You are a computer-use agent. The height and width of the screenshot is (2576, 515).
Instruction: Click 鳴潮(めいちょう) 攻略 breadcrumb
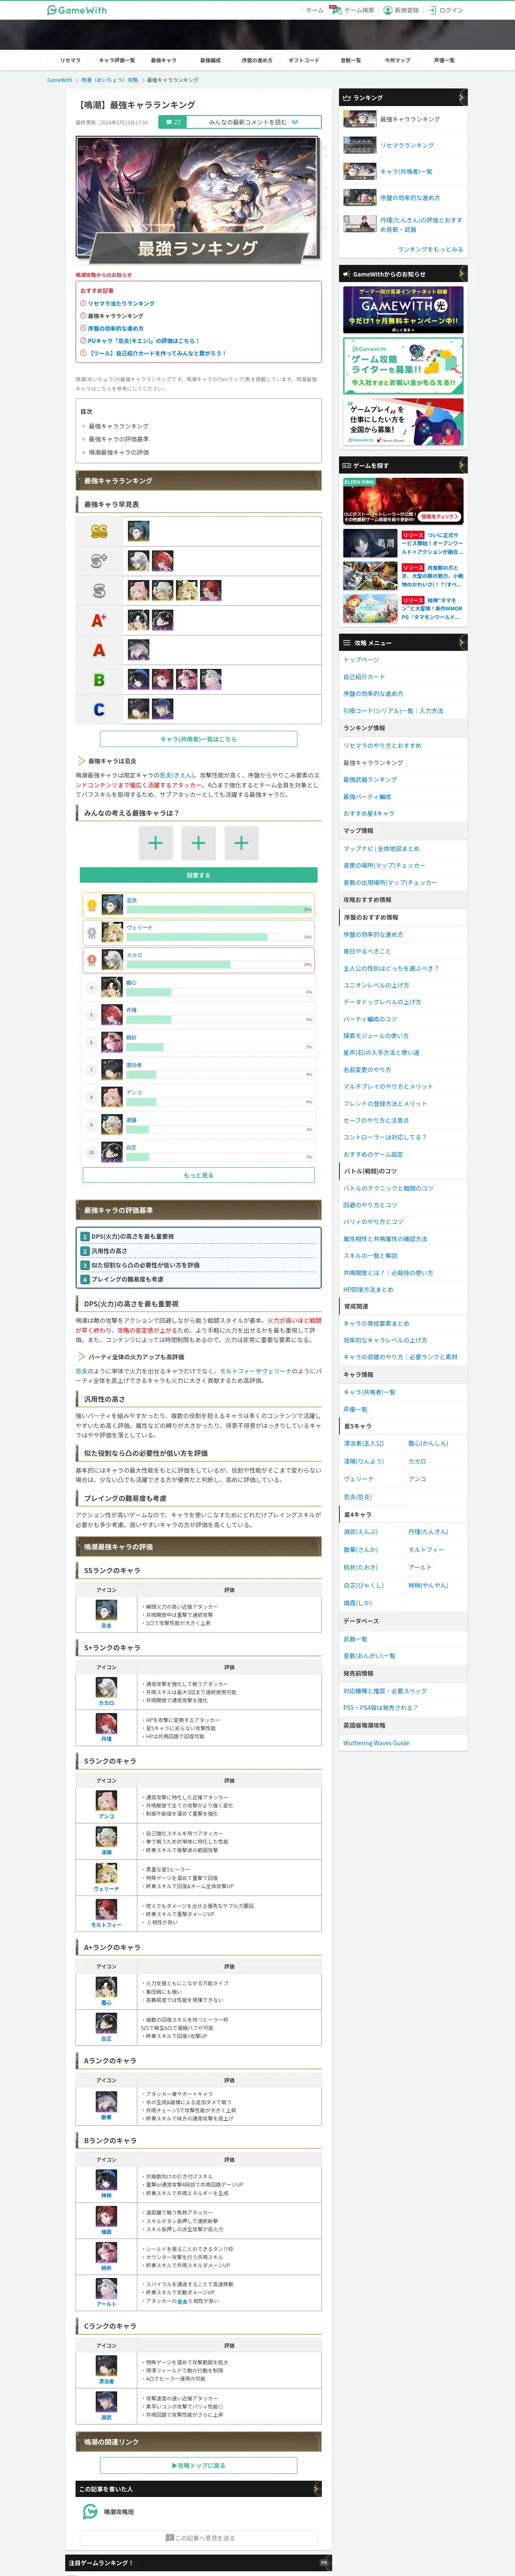click(x=110, y=80)
